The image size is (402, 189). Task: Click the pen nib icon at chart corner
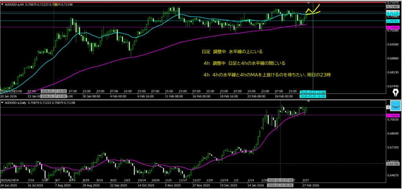[x=395, y=92]
